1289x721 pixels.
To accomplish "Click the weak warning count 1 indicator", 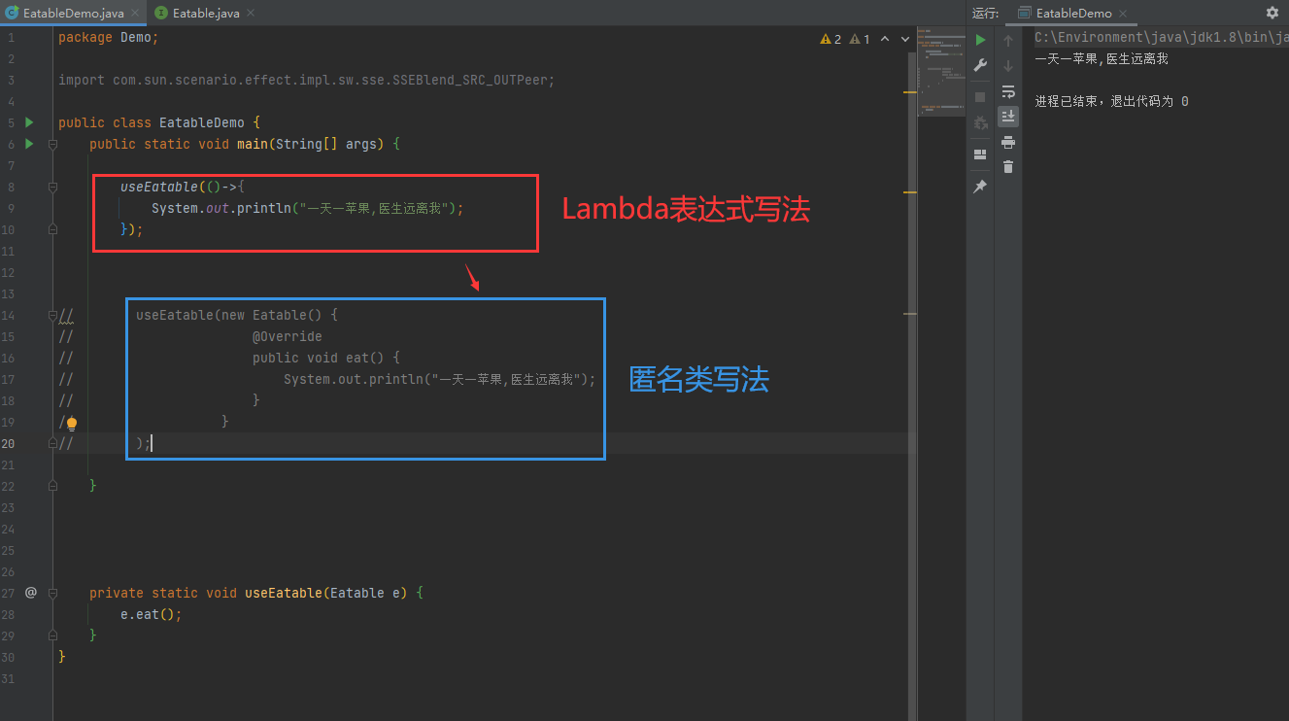I will pyautogui.click(x=860, y=39).
